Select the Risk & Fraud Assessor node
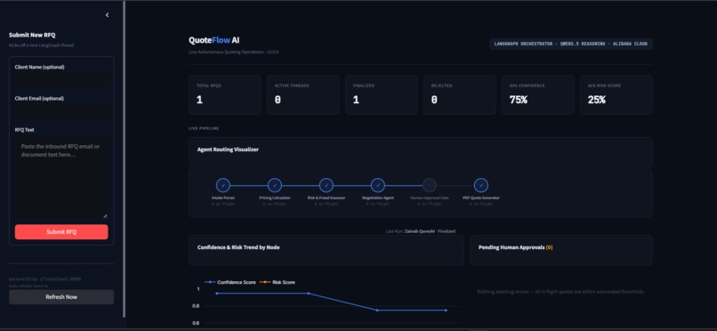Screen dimensions: 717x331 coord(326,185)
